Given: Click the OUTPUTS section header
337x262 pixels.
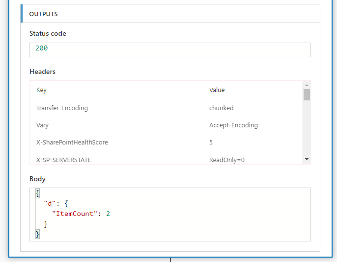Looking at the screenshot, I should coord(170,14).
